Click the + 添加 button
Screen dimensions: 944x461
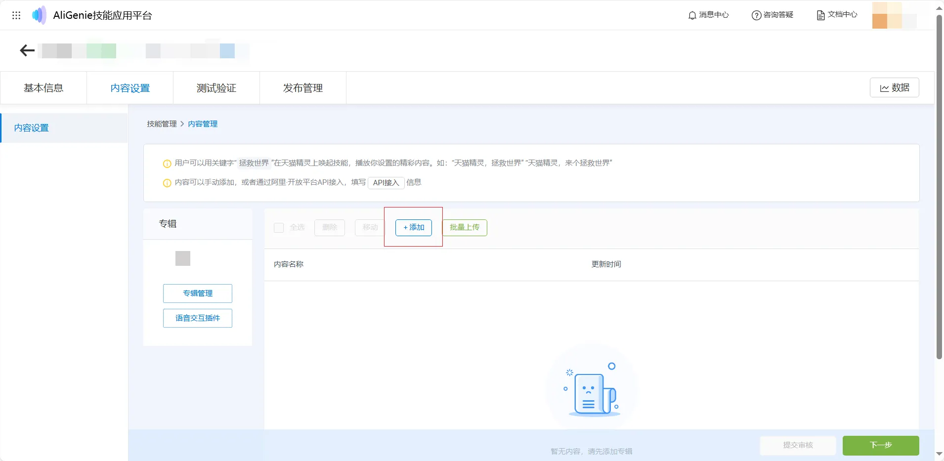pyautogui.click(x=414, y=228)
